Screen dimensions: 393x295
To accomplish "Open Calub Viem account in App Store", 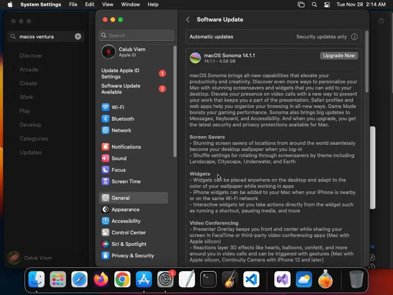I will (30, 258).
